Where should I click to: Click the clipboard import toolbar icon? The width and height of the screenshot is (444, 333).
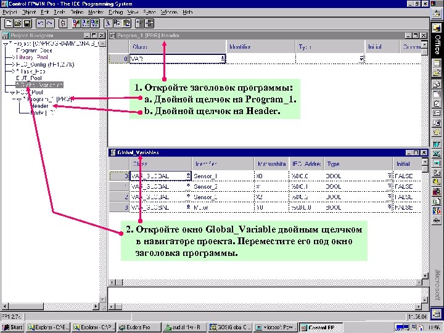[126, 23]
